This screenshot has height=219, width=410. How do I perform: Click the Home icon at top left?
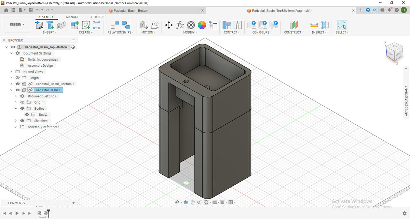point(6,10)
